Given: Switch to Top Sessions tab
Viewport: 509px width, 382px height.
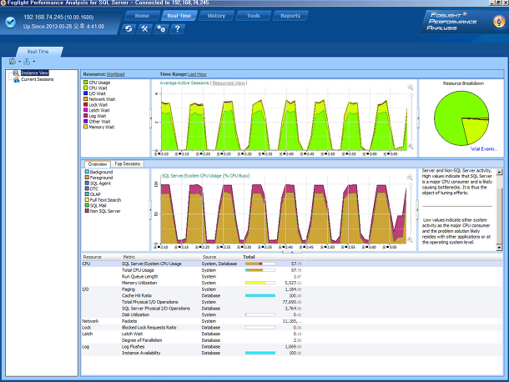Looking at the screenshot, I should click(x=127, y=164).
